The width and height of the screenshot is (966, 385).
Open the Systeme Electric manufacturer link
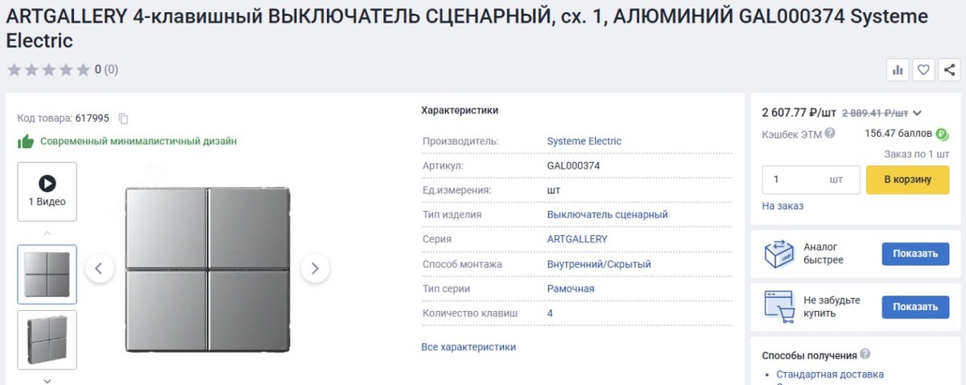(584, 141)
